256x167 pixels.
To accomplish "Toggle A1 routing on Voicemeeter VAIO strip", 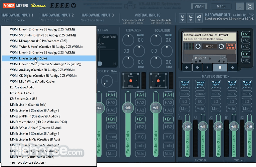I will pos(140,95).
